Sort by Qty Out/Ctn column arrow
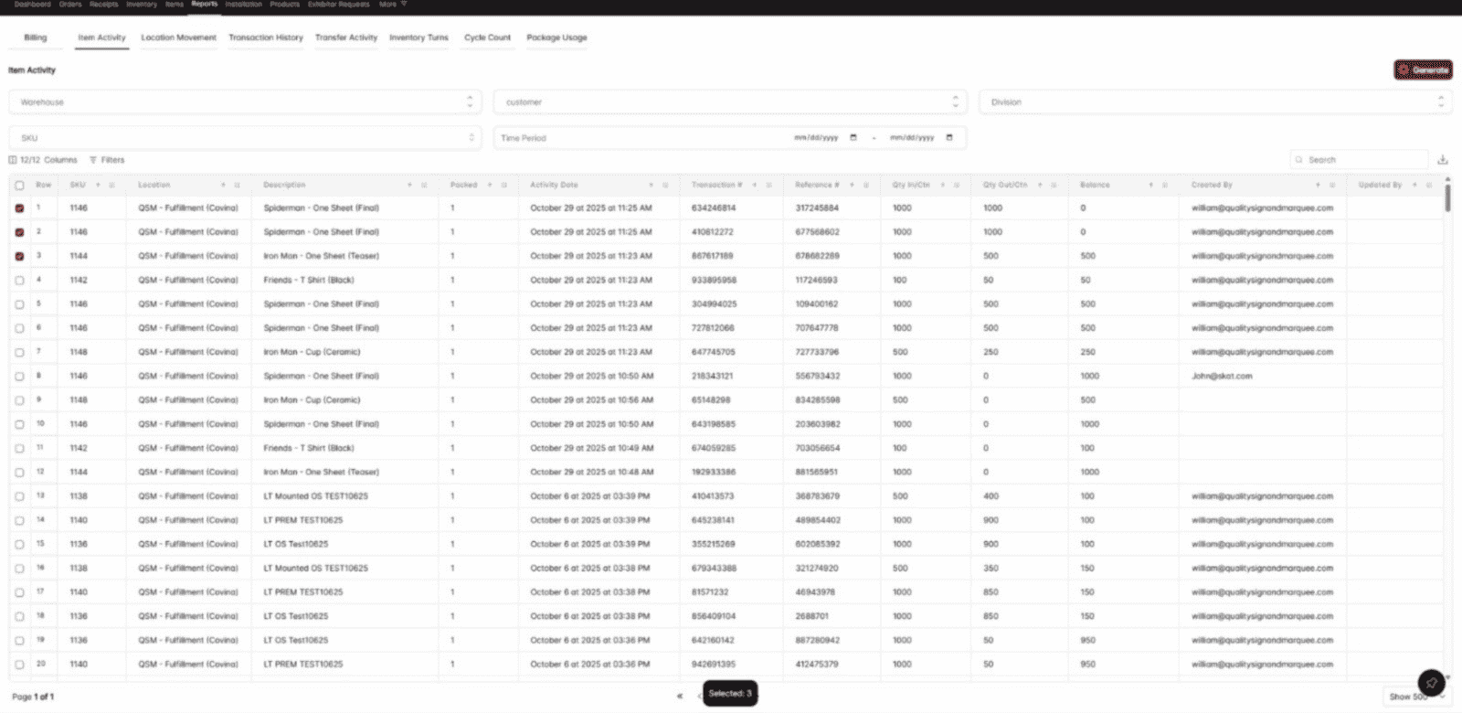The height and width of the screenshot is (713, 1462). pos(1040,185)
